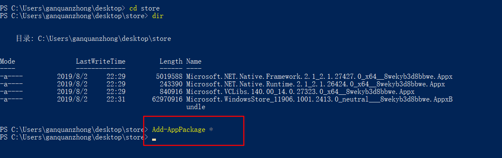This screenshot has height=158, width=502.
Task: Click the directory path after 目录:
Action: (x=104, y=39)
